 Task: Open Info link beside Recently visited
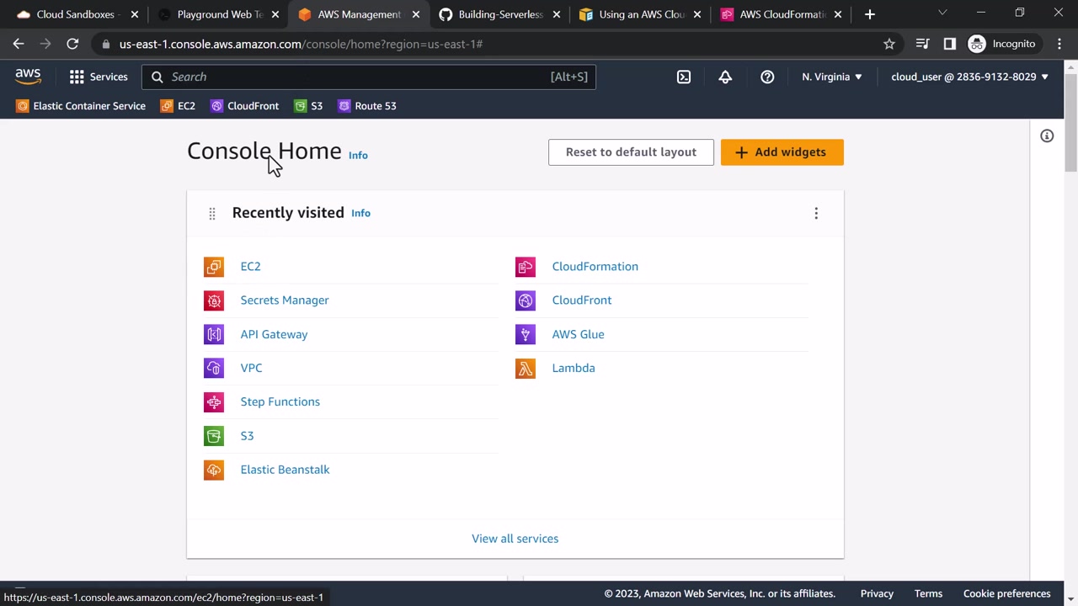point(360,214)
